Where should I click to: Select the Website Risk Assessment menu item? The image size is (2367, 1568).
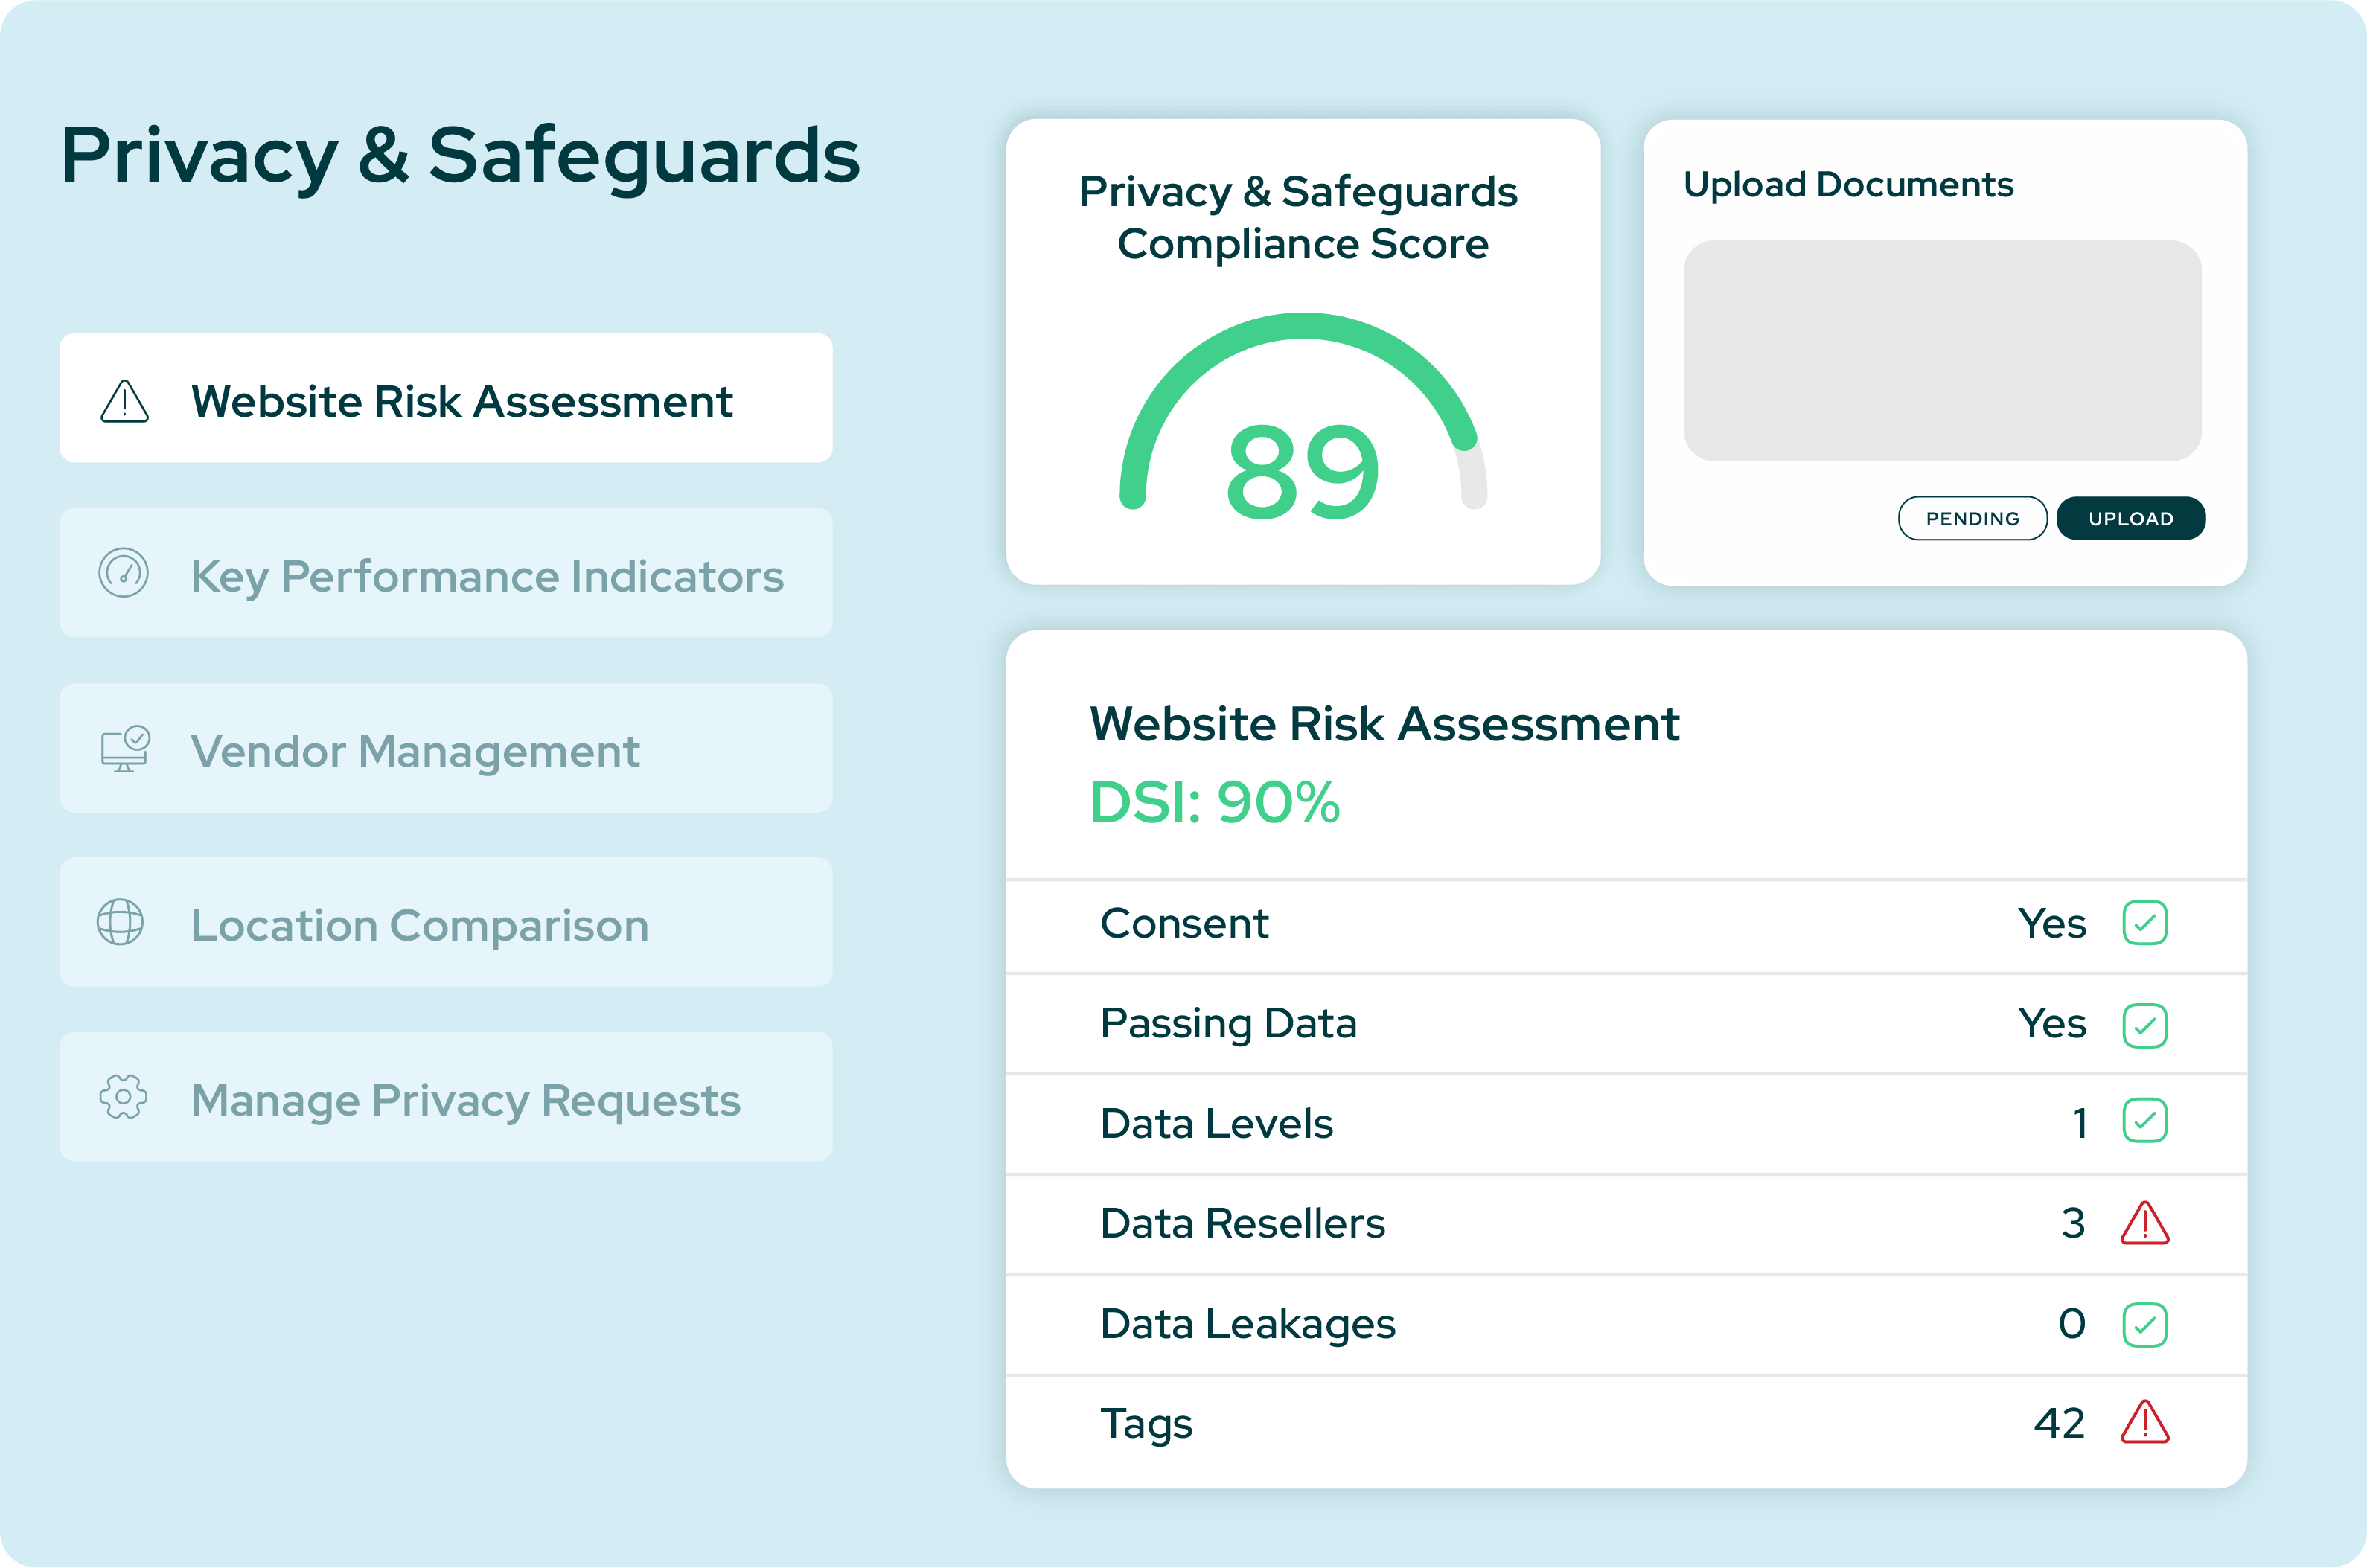tap(446, 398)
